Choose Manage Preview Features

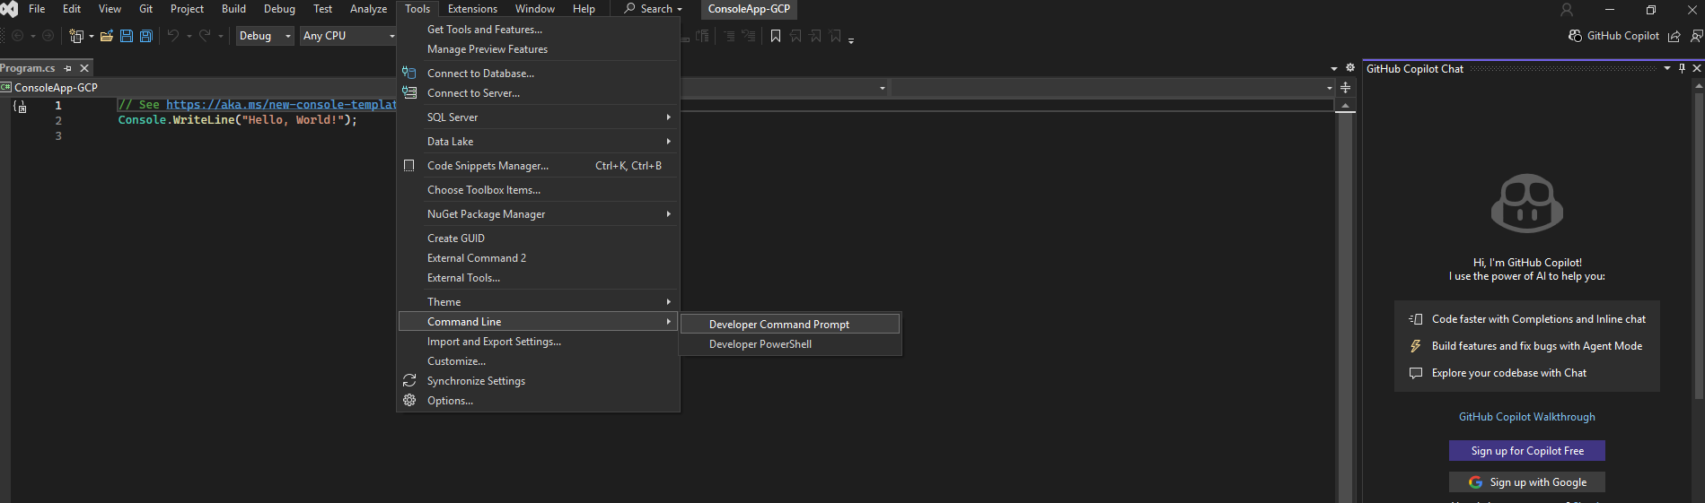tap(538, 49)
